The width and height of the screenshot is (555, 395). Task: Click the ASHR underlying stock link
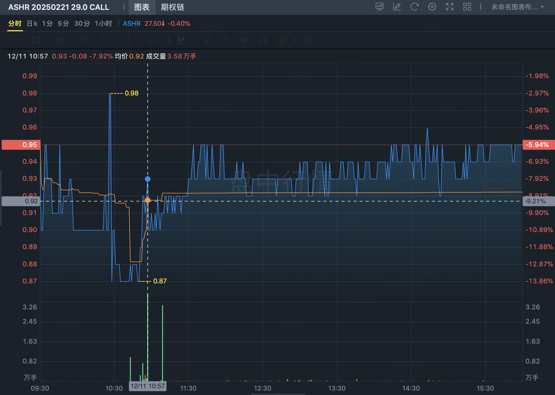click(131, 24)
